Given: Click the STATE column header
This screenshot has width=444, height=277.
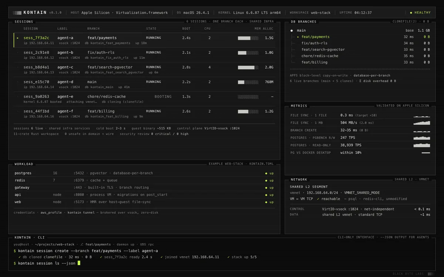Looking at the screenshot, I should pyautogui.click(x=151, y=28).
